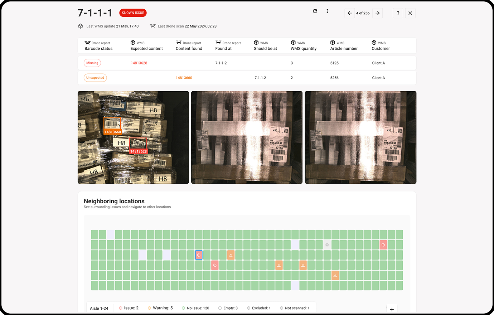The height and width of the screenshot is (315, 494).
Task: Select orange warning cell in third row of map
Action: pos(231,255)
